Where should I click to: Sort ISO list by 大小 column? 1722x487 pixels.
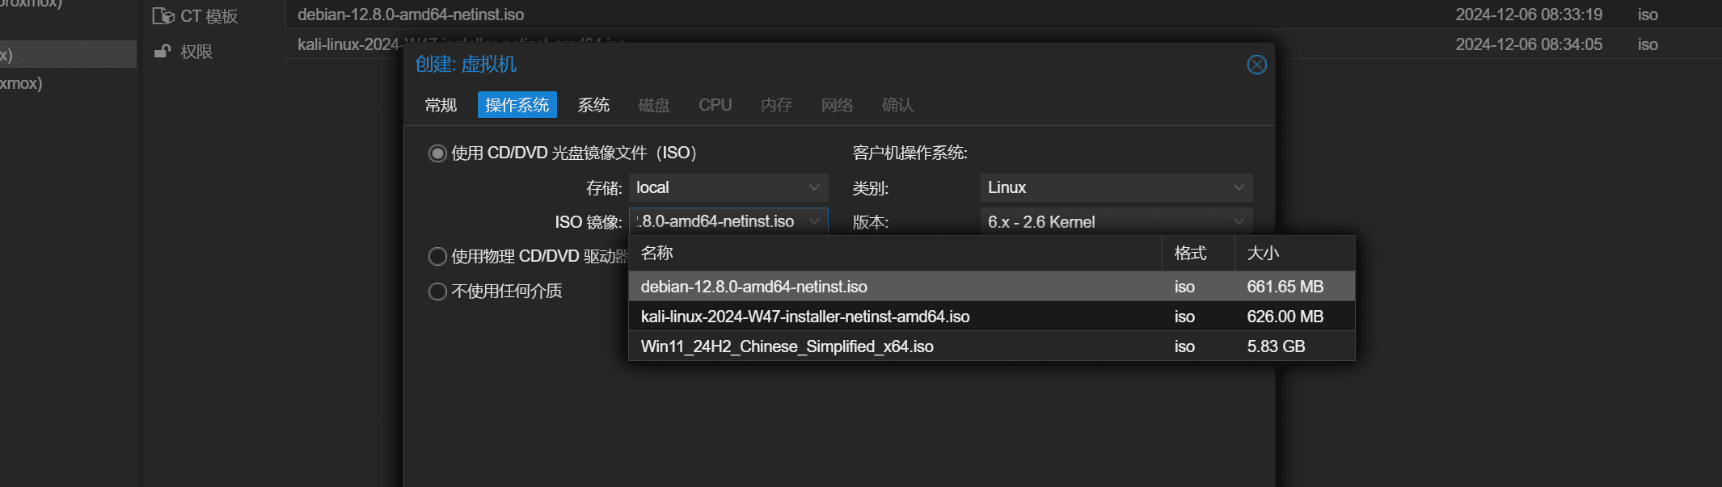pos(1295,254)
